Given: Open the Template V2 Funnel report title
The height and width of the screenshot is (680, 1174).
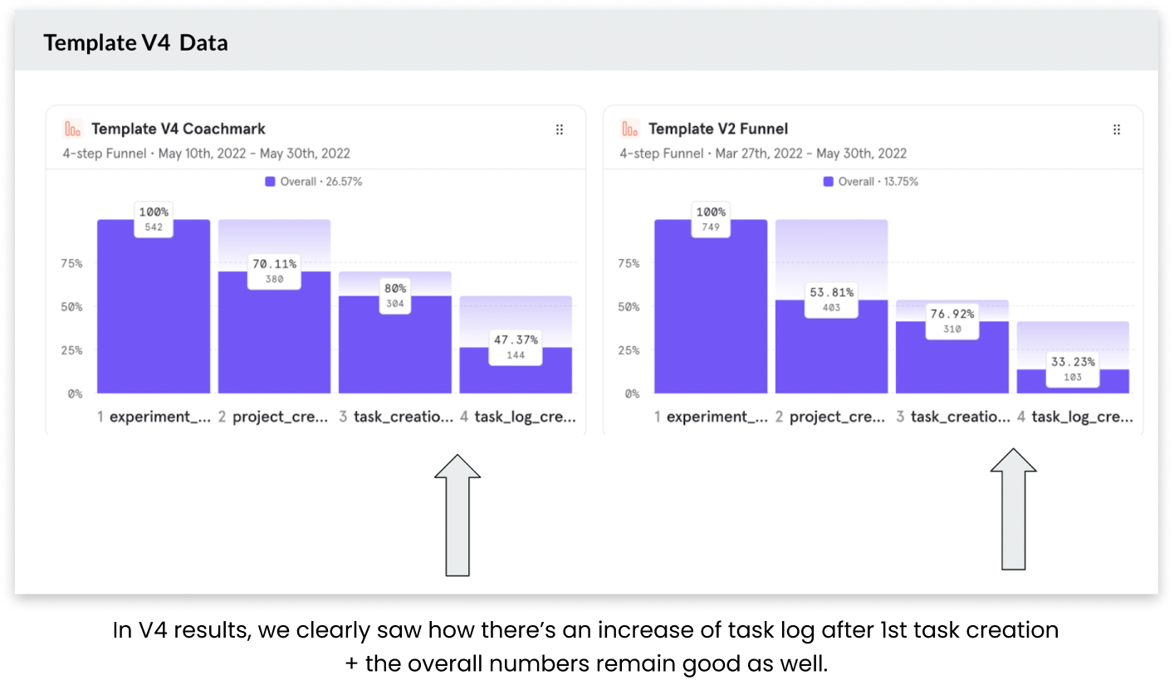Looking at the screenshot, I should pyautogui.click(x=717, y=129).
